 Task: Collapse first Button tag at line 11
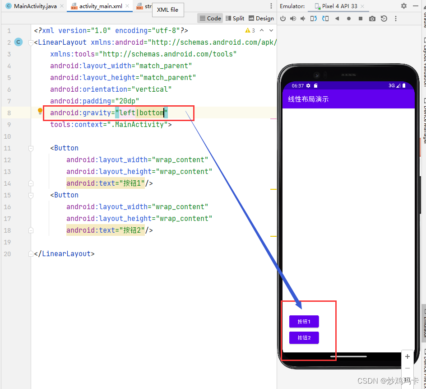click(x=31, y=148)
